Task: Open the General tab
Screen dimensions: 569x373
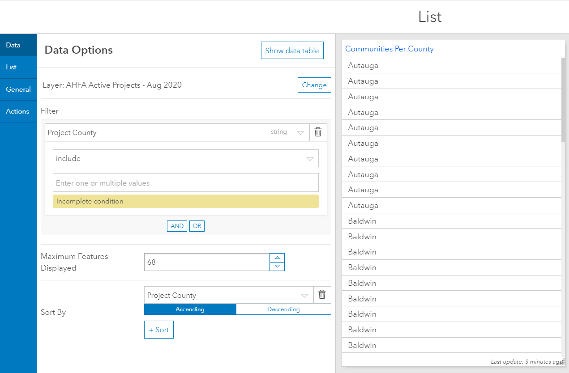Action: 18,89
